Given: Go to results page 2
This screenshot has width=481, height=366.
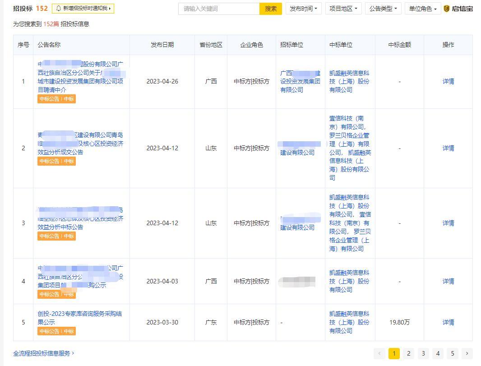Looking at the screenshot, I should tap(408, 353).
